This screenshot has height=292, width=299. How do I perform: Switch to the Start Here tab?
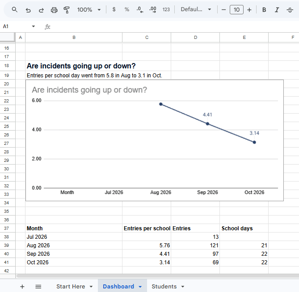(x=71, y=287)
